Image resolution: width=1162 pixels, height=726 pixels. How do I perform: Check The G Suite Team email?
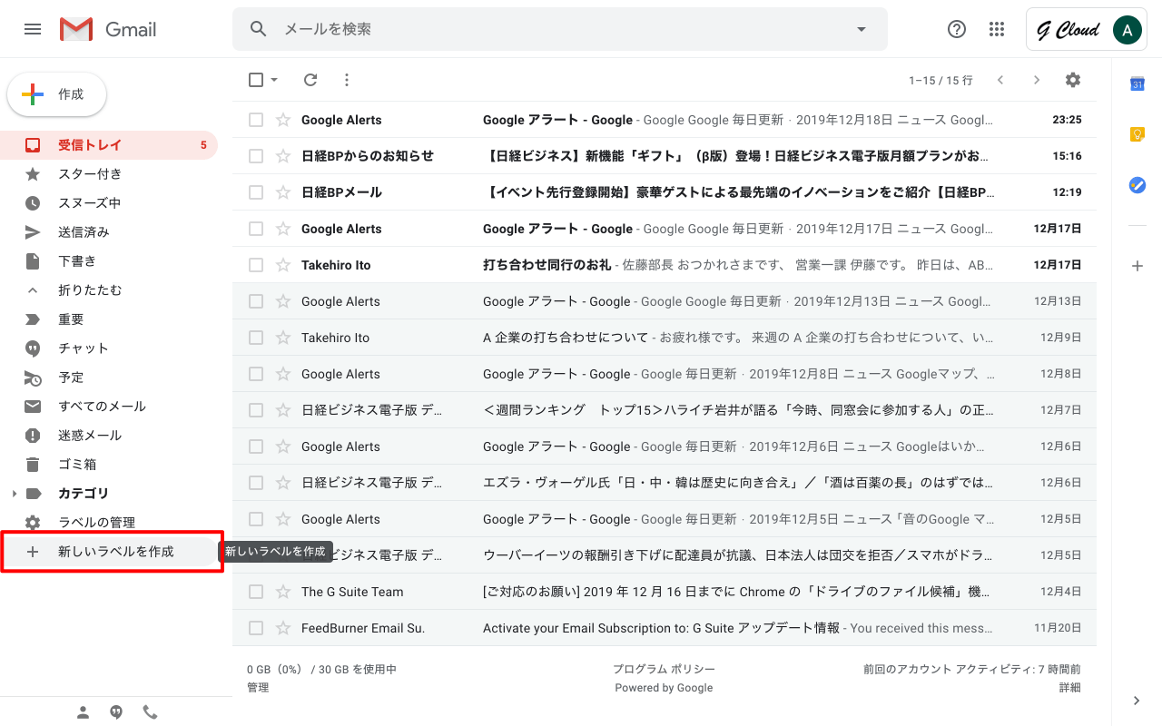point(256,592)
